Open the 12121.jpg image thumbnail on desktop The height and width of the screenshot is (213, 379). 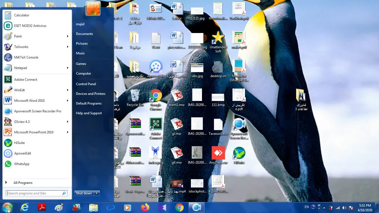[197, 11]
